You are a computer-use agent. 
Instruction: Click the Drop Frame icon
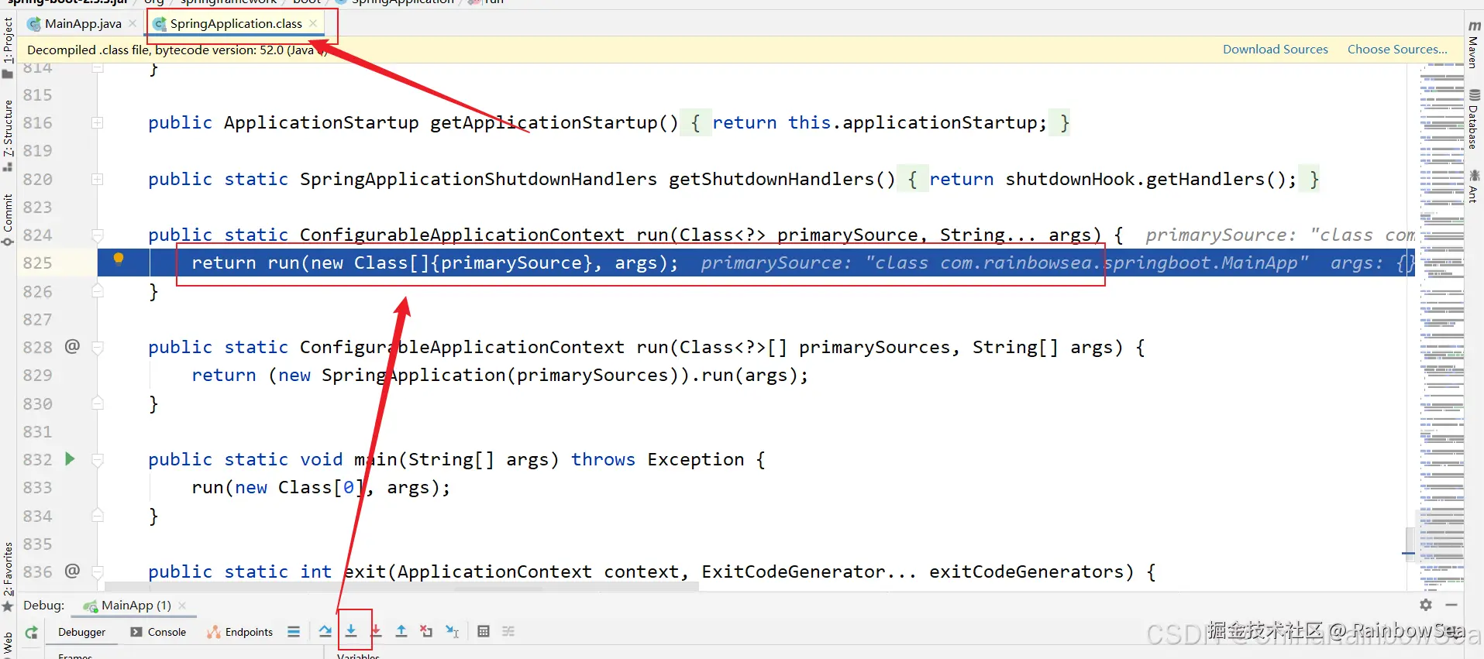click(426, 631)
